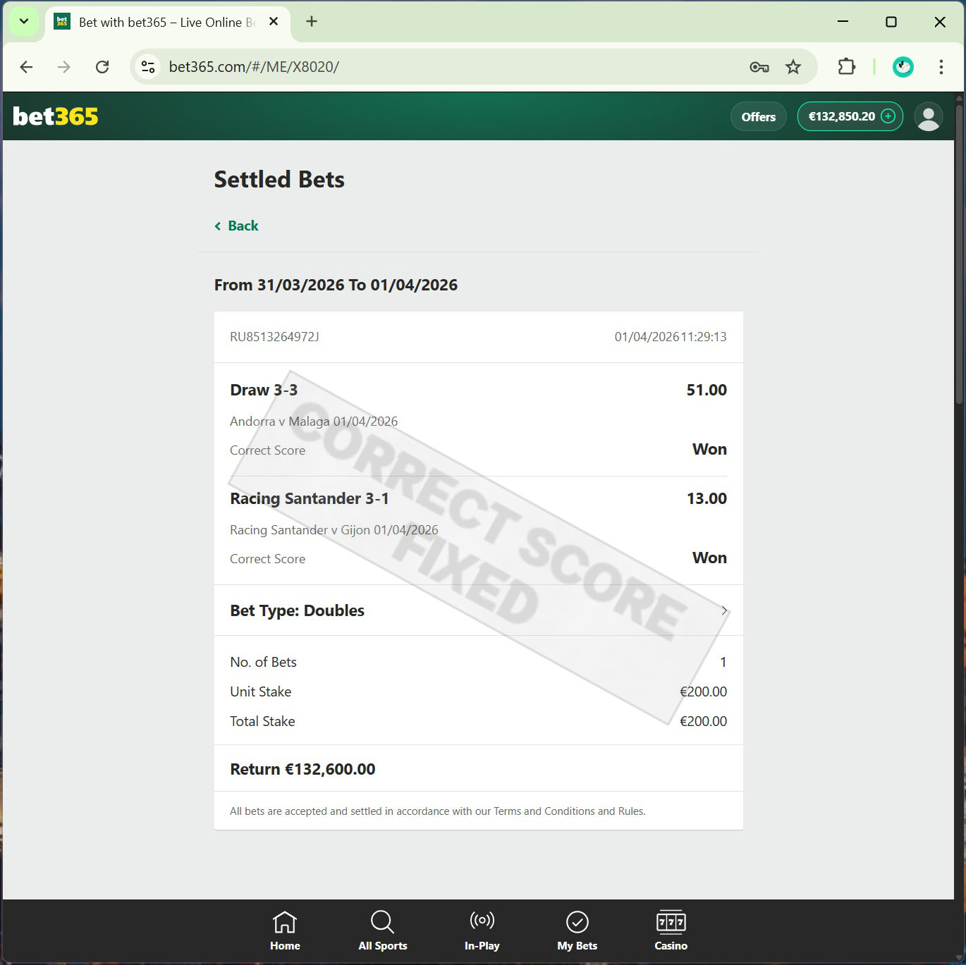Open the tab list dropdown arrow
The height and width of the screenshot is (965, 966).
coord(23,21)
